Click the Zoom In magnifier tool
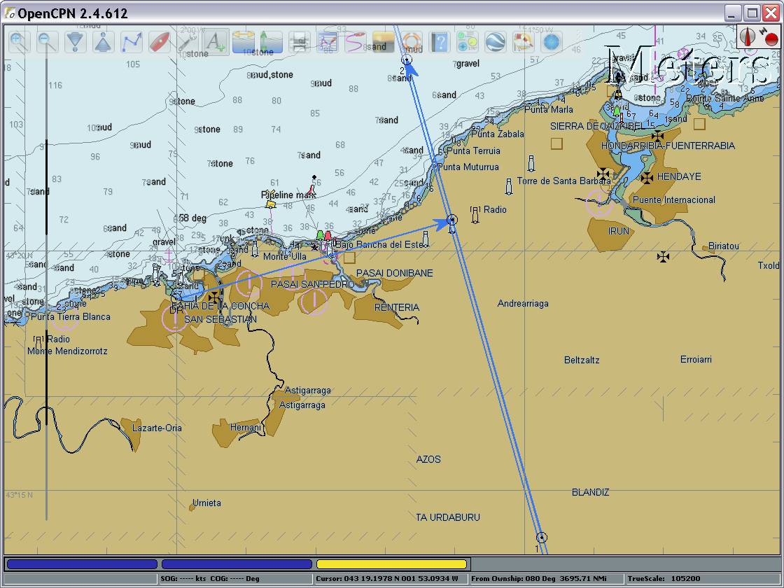784x588 pixels. [x=19, y=42]
